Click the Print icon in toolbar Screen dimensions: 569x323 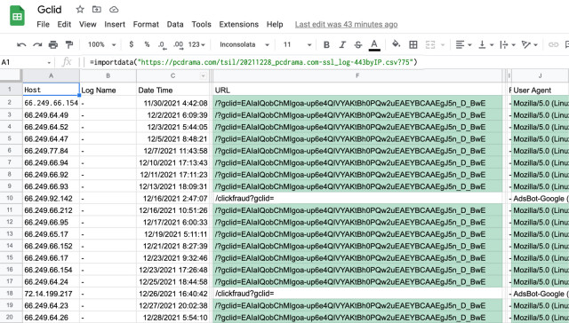pos(53,44)
